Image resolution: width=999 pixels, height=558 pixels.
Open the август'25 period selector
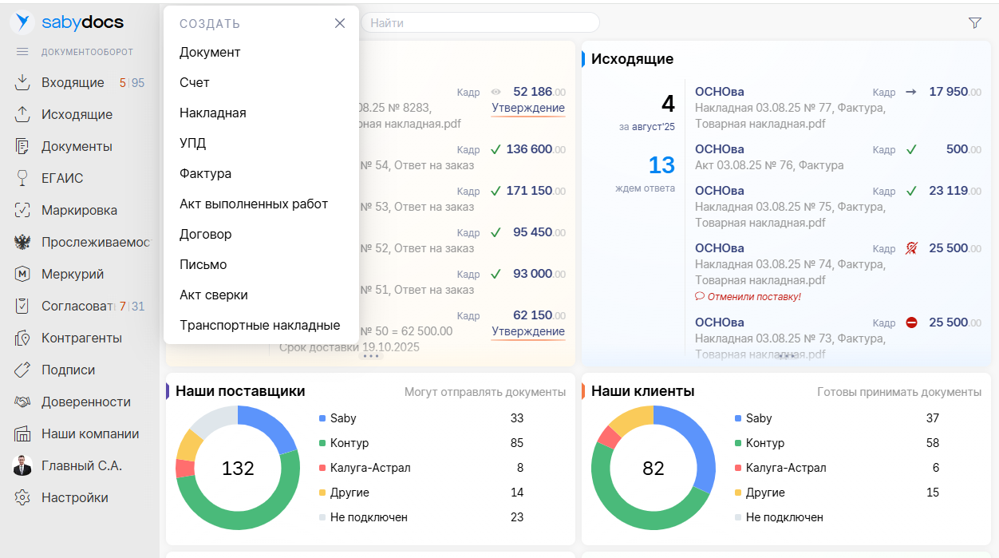[653, 126]
